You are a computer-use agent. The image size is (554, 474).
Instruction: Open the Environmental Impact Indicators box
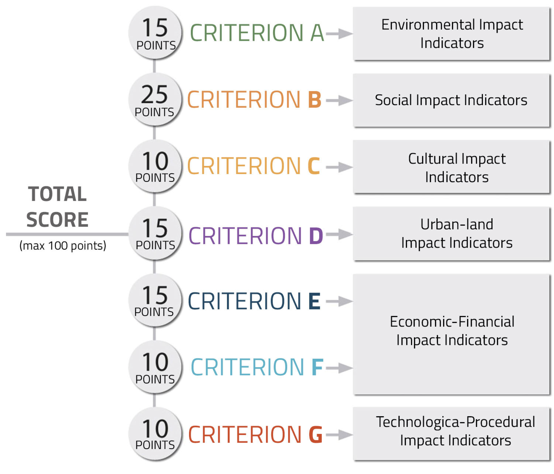tap(451, 34)
